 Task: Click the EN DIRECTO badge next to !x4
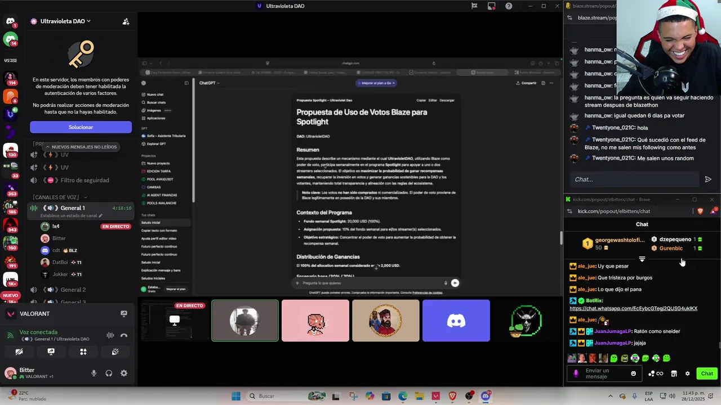pos(115,227)
